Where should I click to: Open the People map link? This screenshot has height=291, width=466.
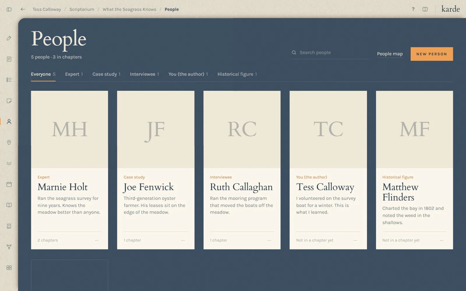tap(390, 54)
